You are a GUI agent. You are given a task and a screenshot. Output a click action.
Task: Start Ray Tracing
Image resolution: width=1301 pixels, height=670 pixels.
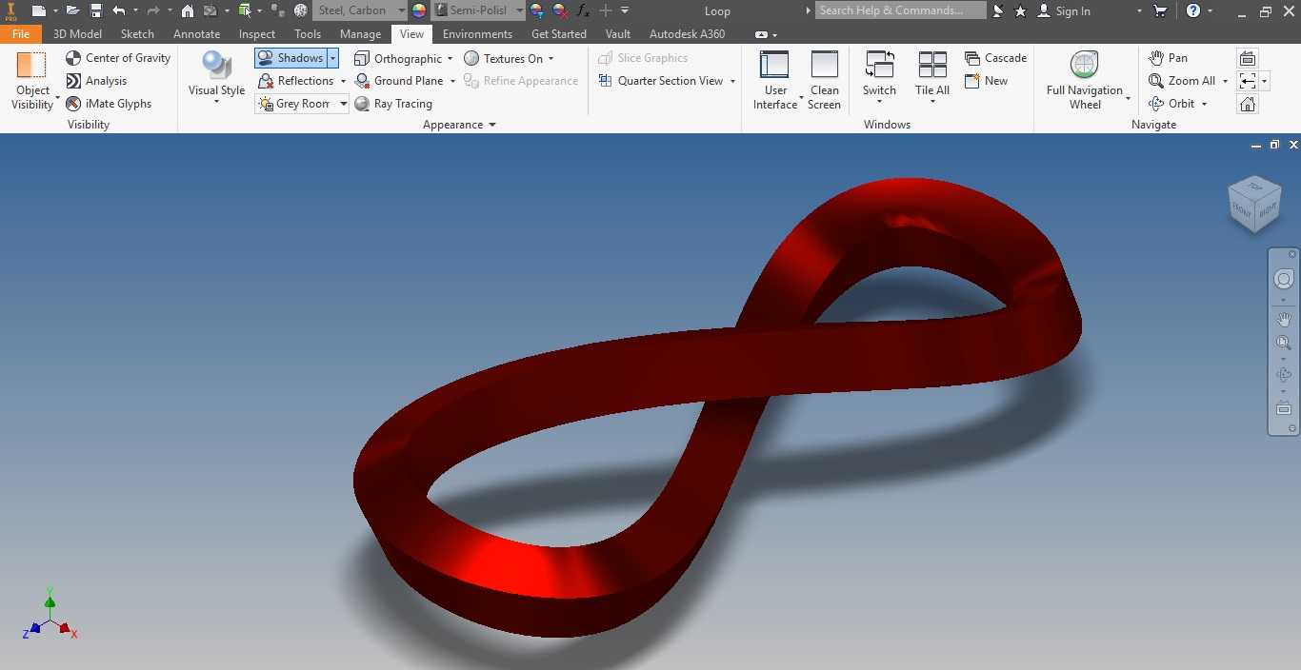[393, 104]
